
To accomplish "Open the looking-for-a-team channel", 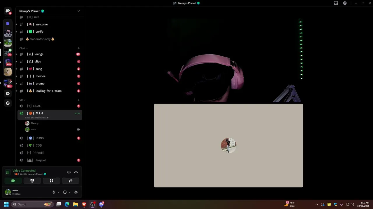I will (50, 91).
